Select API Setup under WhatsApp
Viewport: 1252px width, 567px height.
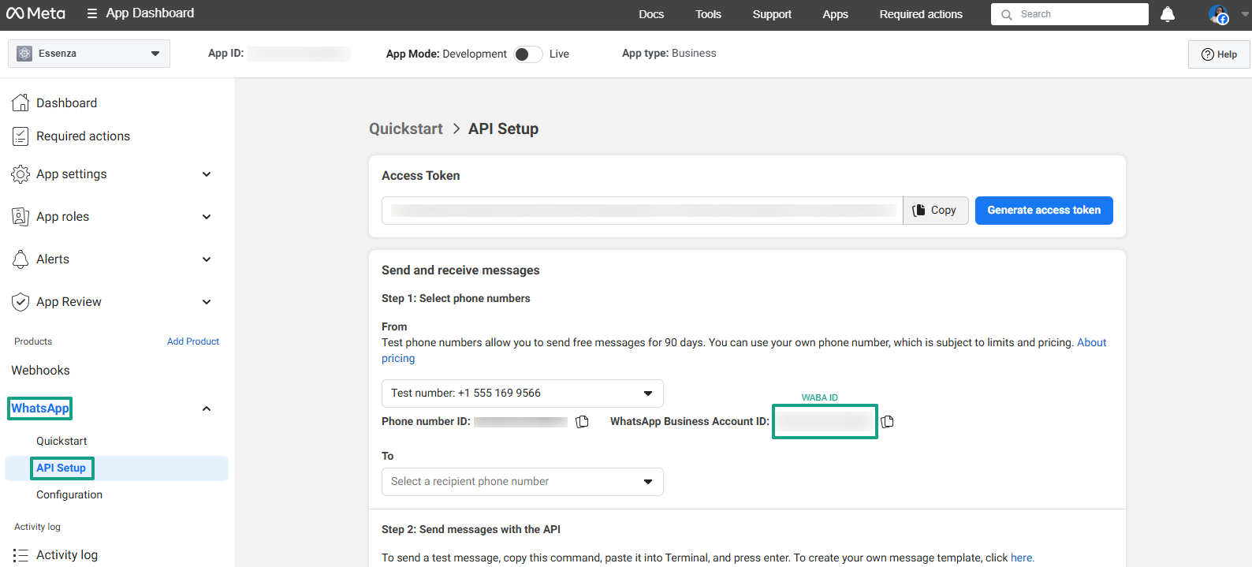pos(61,468)
